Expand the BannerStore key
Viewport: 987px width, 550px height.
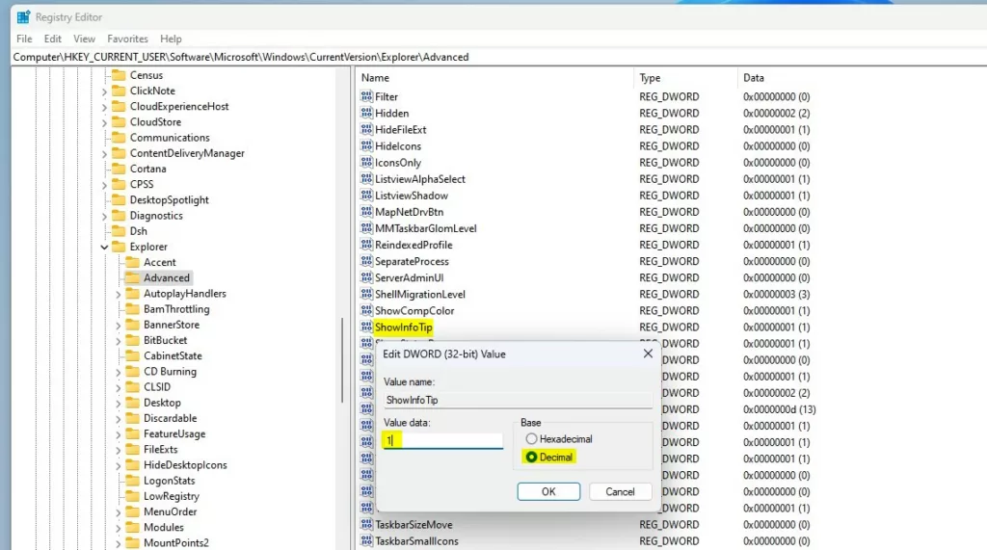click(119, 326)
